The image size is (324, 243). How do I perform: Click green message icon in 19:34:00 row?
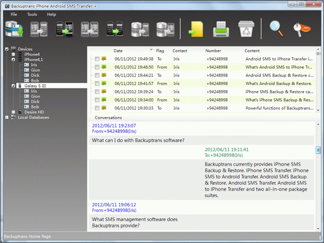(x=104, y=99)
